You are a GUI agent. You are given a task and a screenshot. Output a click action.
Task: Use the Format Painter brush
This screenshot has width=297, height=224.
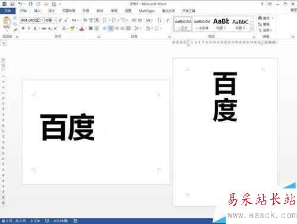(15, 30)
